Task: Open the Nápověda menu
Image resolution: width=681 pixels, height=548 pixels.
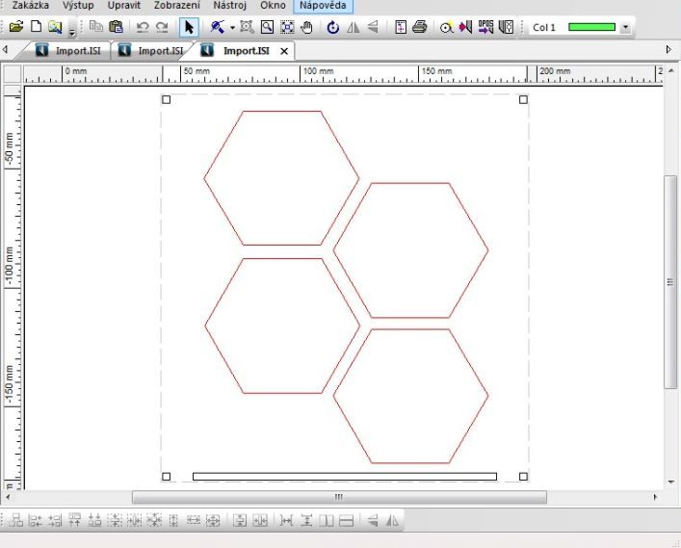Action: click(323, 6)
